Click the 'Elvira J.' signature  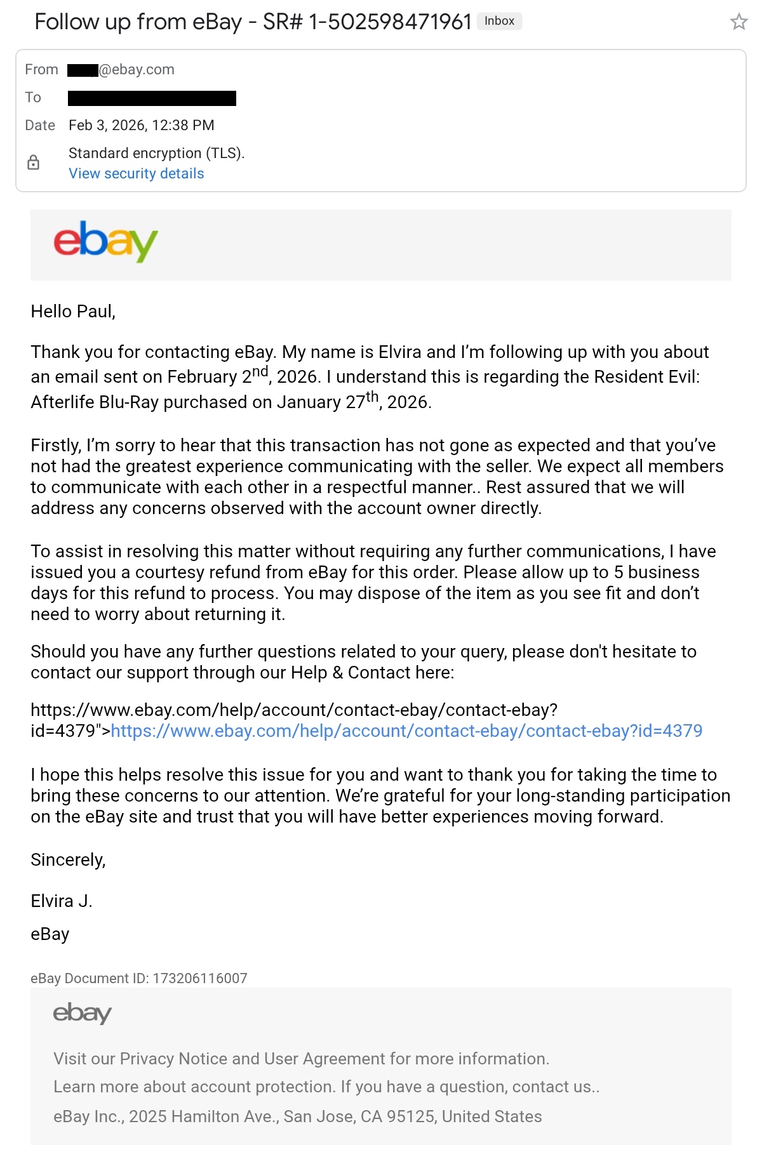(62, 901)
